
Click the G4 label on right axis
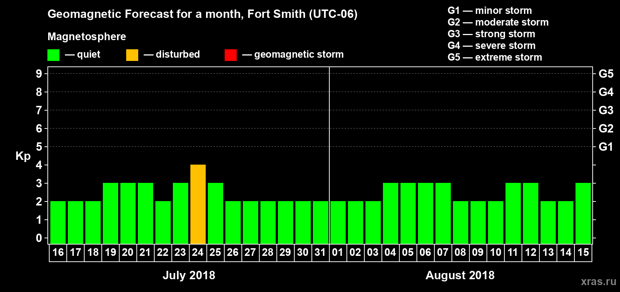606,92
